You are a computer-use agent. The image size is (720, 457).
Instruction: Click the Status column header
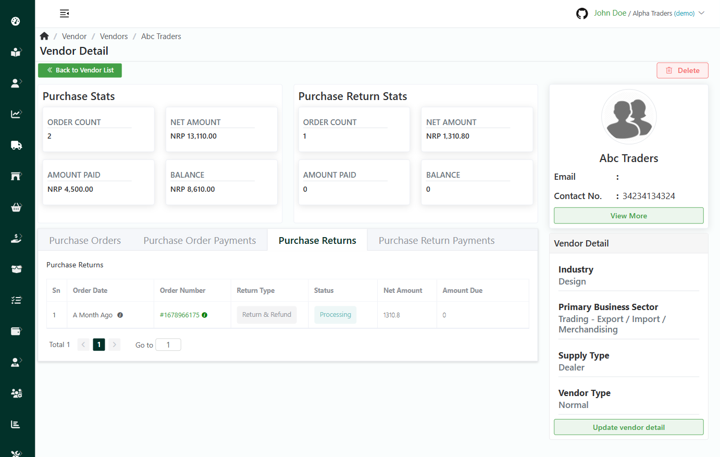tap(324, 290)
